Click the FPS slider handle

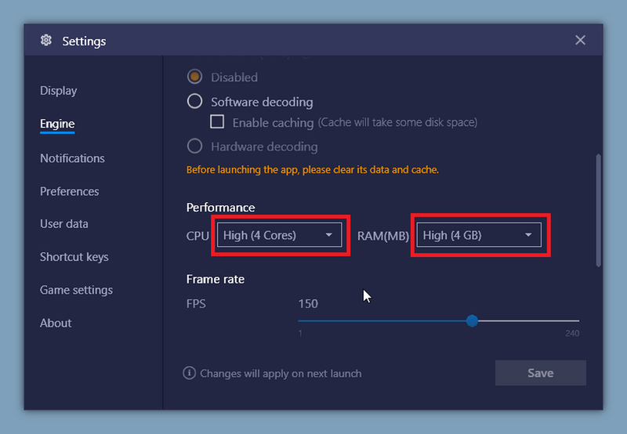(x=473, y=320)
